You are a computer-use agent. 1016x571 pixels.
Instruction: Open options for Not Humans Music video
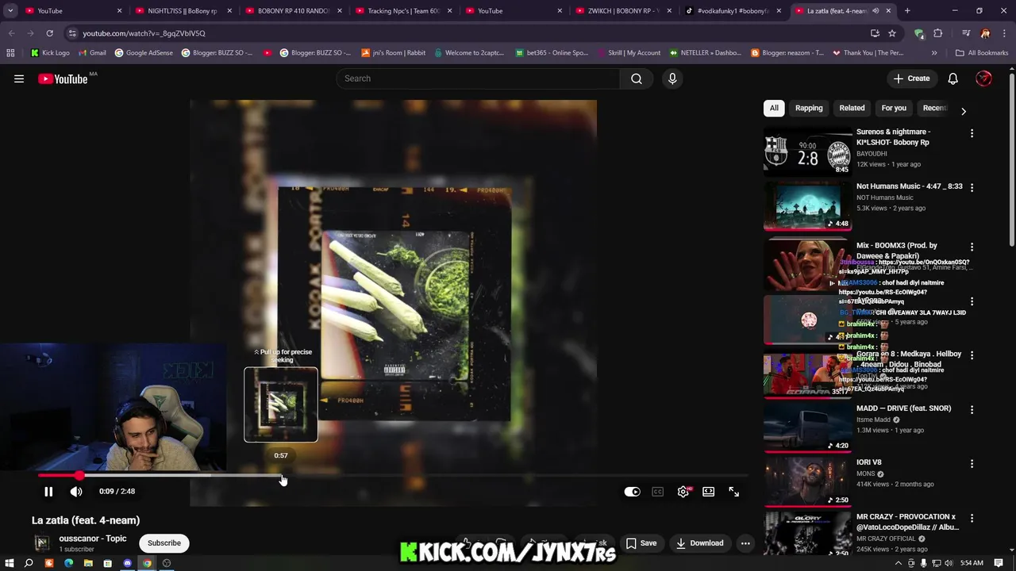tap(972, 187)
